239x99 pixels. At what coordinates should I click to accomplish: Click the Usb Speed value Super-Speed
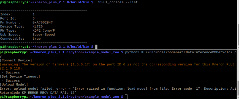[x=44, y=35]
